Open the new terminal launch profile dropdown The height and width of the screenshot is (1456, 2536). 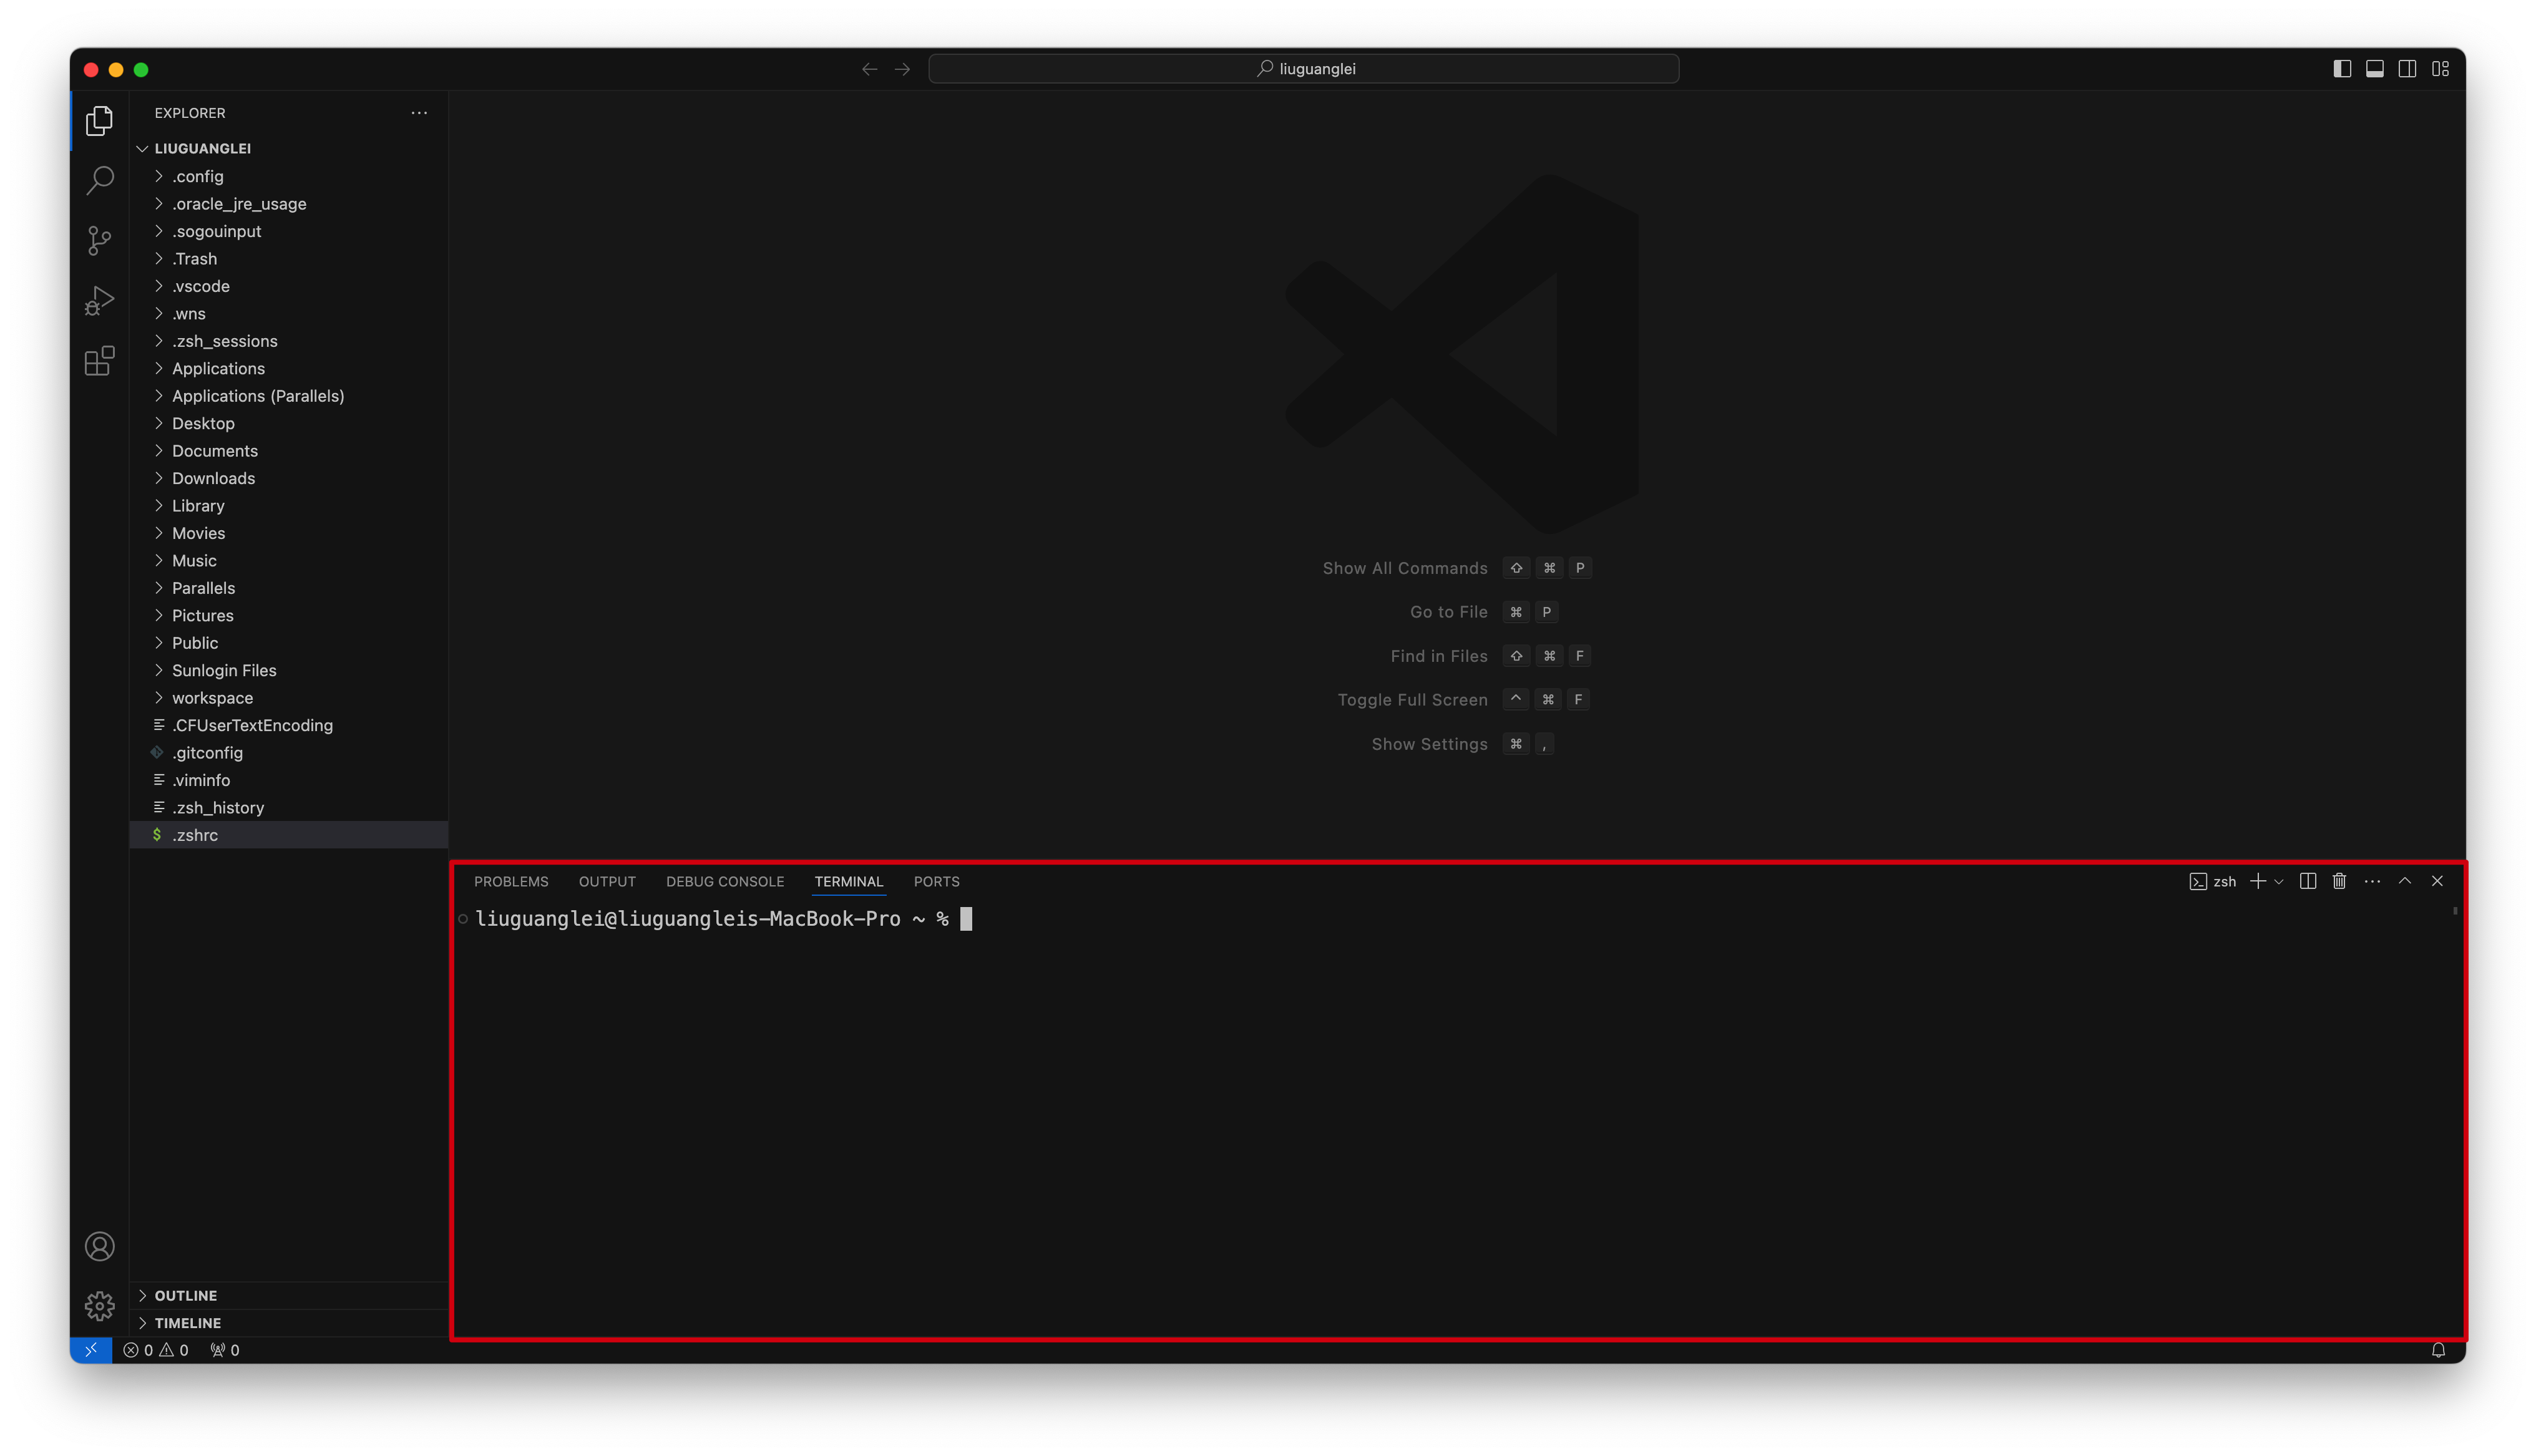tap(2279, 882)
